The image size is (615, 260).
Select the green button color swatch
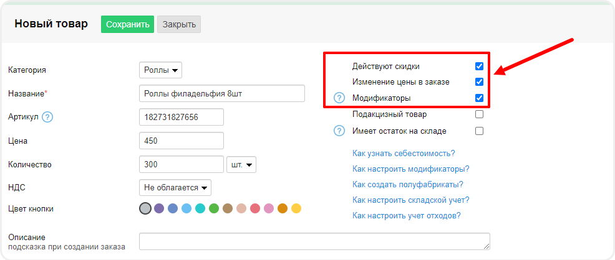pos(214,208)
